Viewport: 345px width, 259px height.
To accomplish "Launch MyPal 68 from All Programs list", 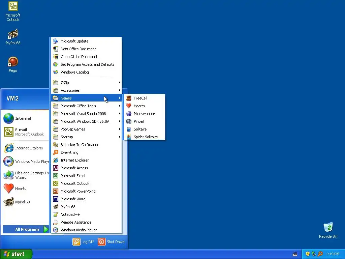I will point(86,207).
